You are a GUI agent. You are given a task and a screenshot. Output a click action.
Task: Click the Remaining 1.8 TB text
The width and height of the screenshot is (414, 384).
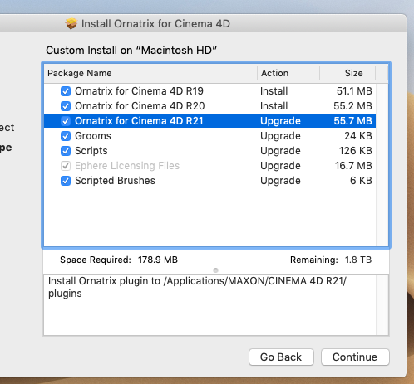click(331, 260)
